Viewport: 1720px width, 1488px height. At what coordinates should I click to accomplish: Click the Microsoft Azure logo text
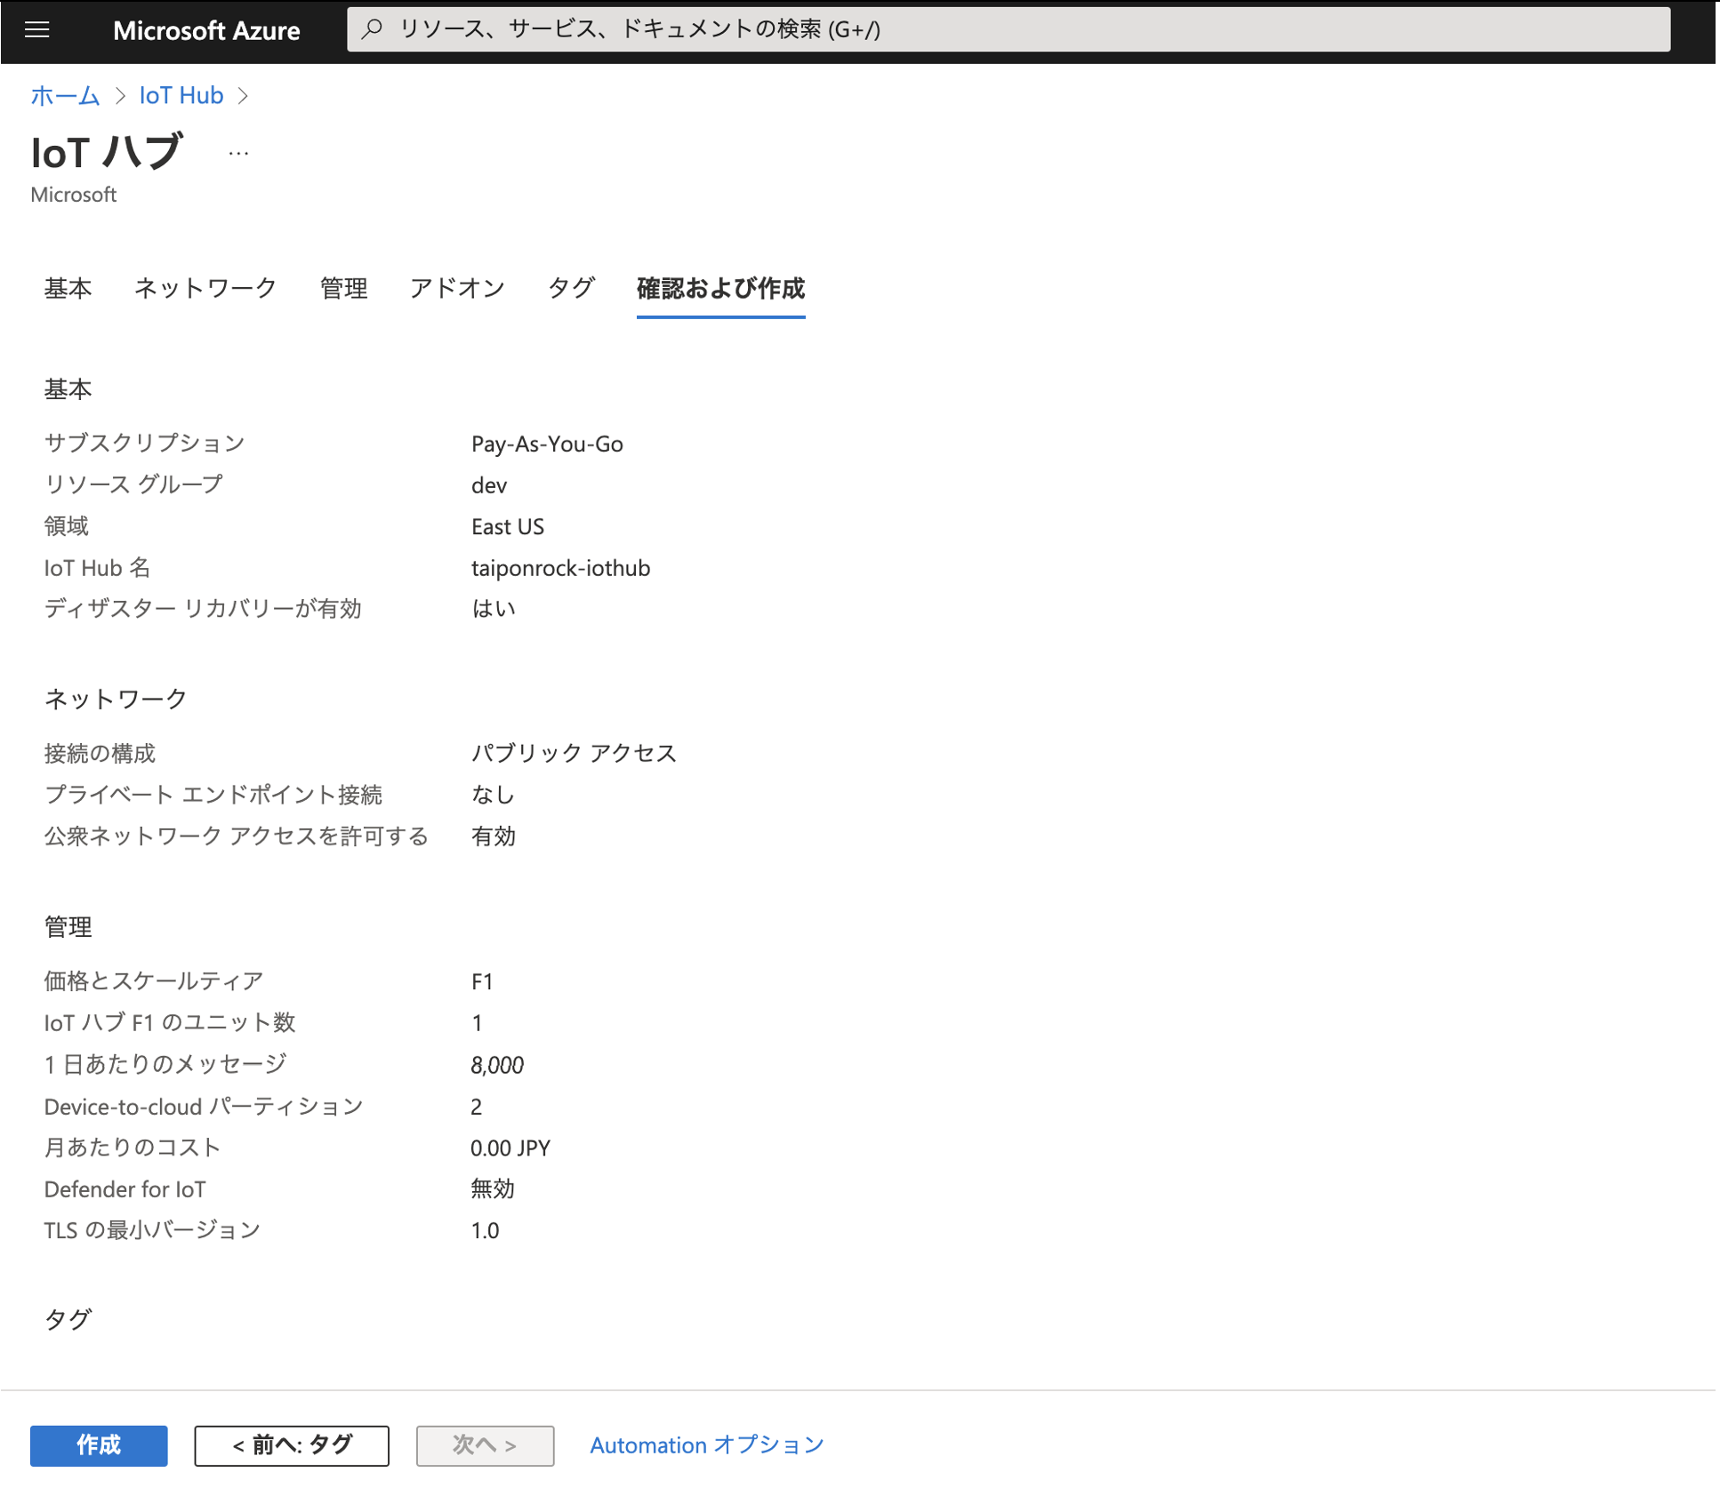point(206,30)
